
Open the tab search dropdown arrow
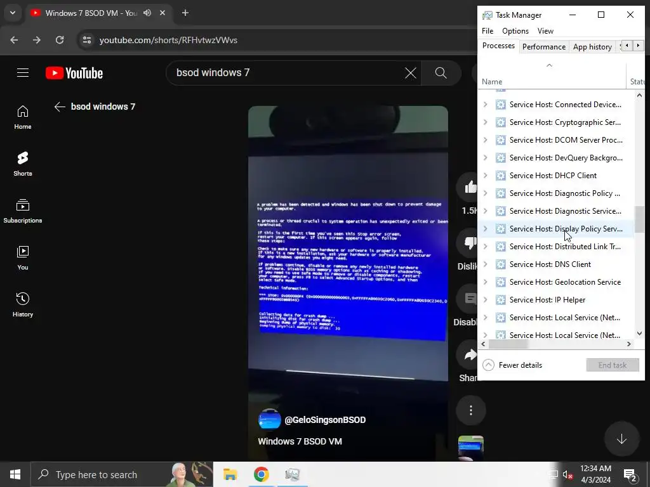[x=13, y=13]
